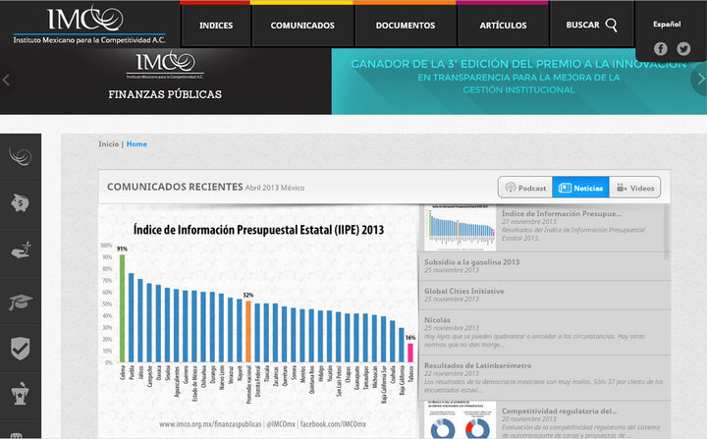
Task: Advance to next banner slide
Action: 699,80
